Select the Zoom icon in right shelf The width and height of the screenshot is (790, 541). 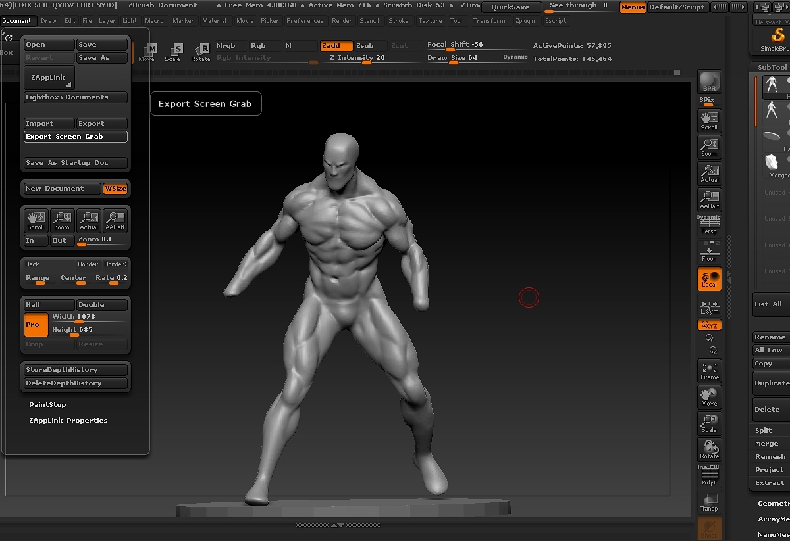709,147
